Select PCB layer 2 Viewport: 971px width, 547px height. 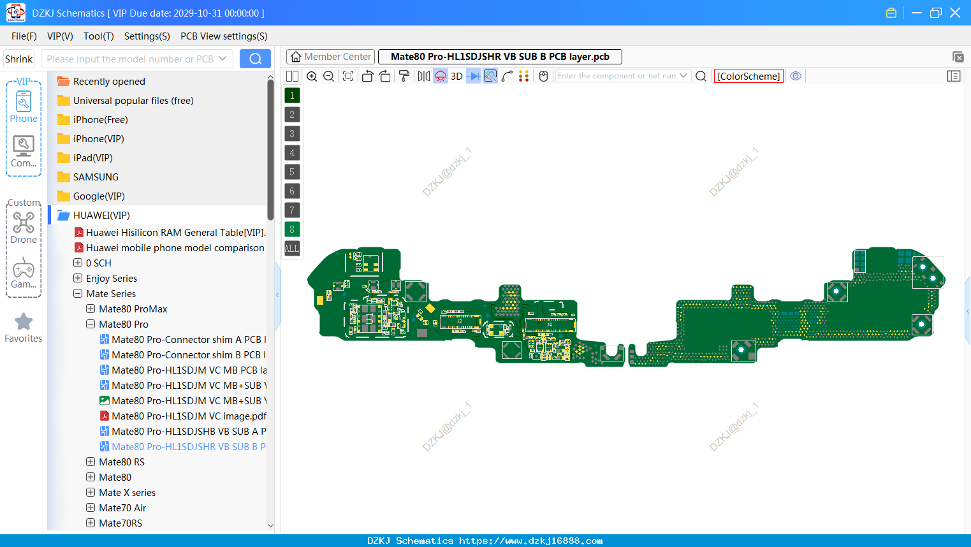(292, 115)
